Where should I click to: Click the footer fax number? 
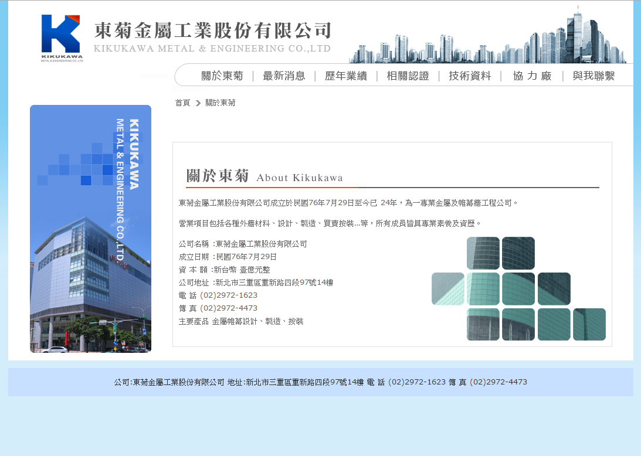(x=498, y=382)
